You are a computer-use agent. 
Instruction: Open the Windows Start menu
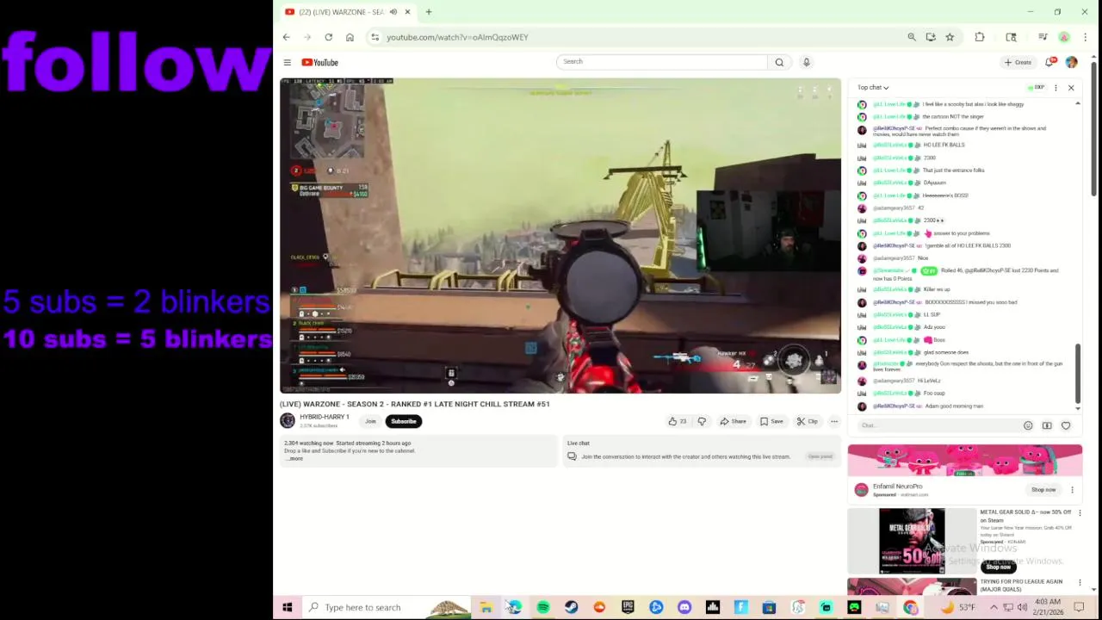pyautogui.click(x=288, y=607)
